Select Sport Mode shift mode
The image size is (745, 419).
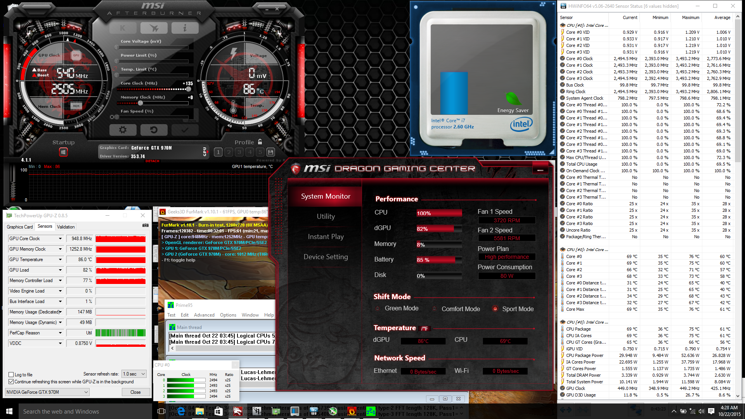tap(495, 309)
